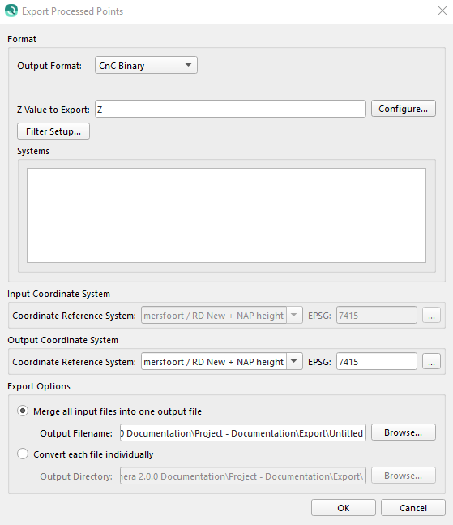This screenshot has width=453, height=525.
Task: Cancel the export dialog
Action: [x=413, y=508]
